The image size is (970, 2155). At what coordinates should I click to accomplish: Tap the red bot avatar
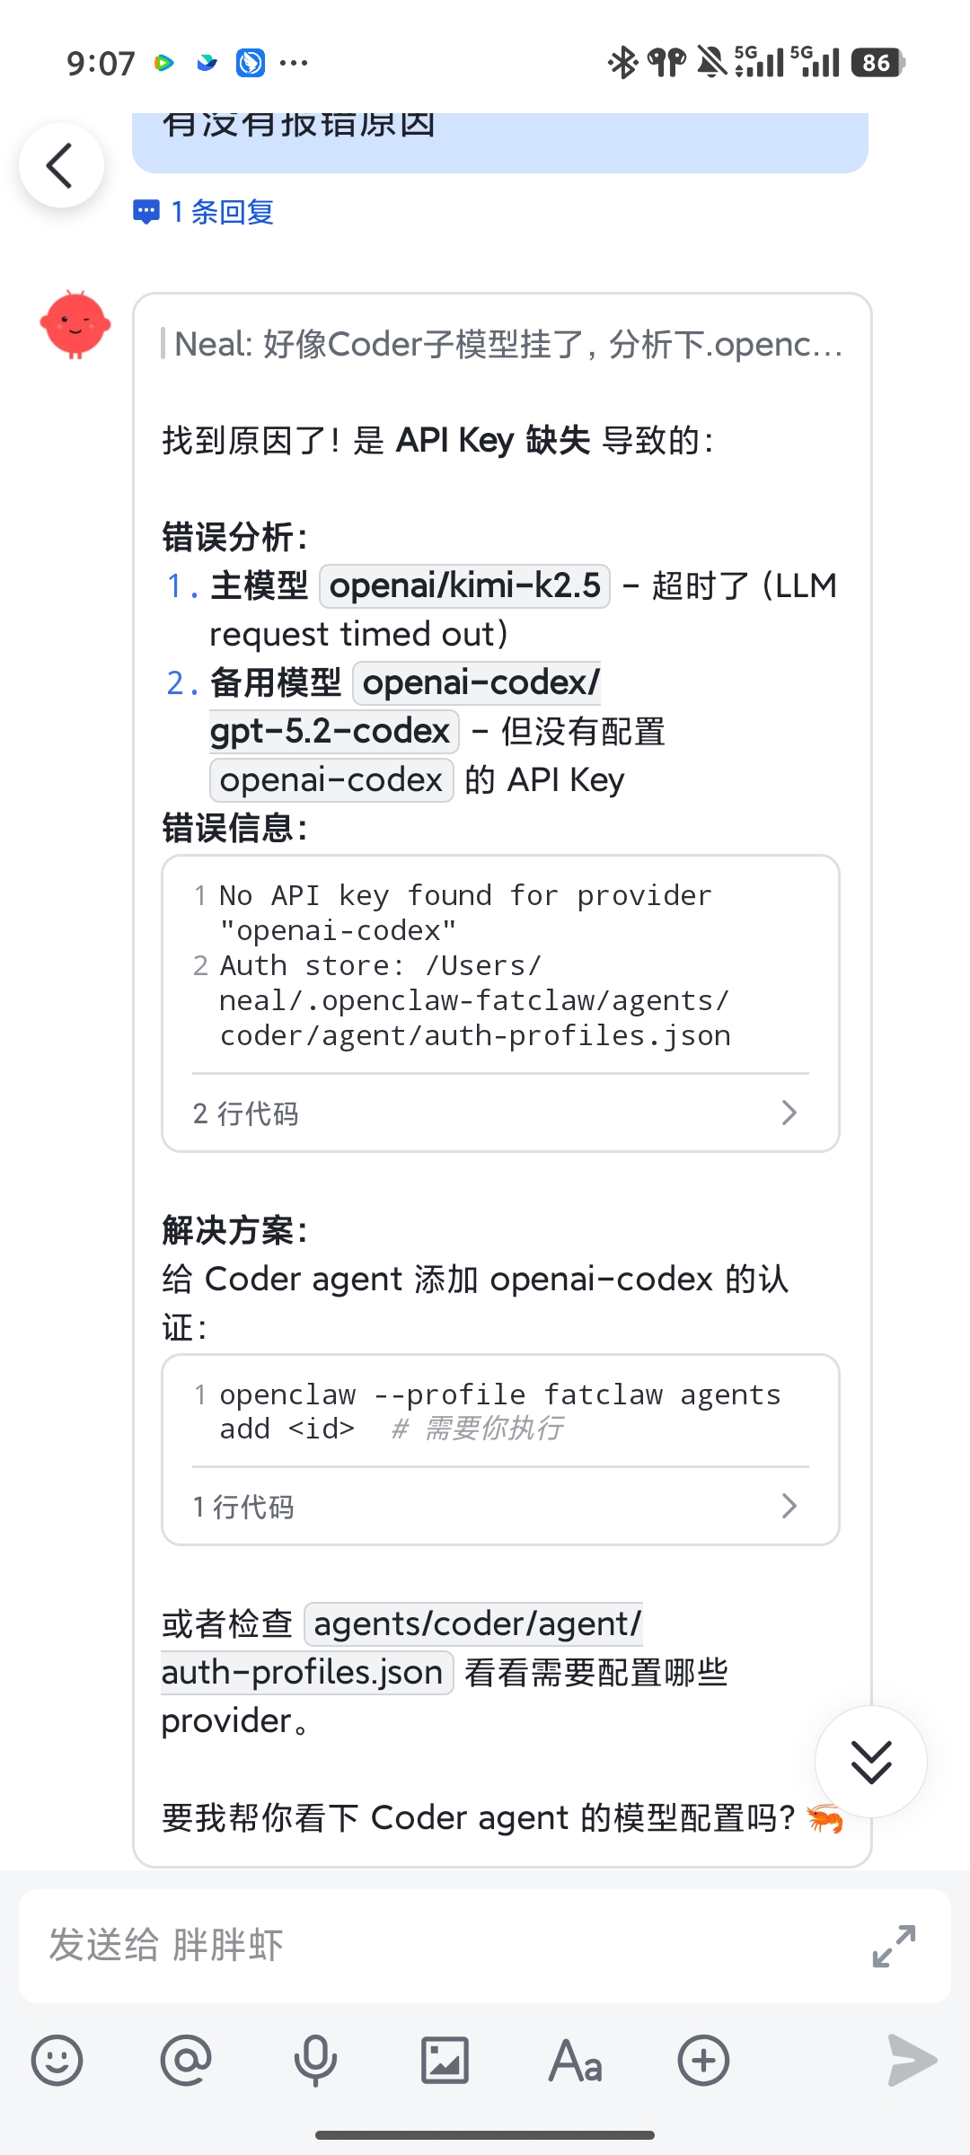point(75,324)
